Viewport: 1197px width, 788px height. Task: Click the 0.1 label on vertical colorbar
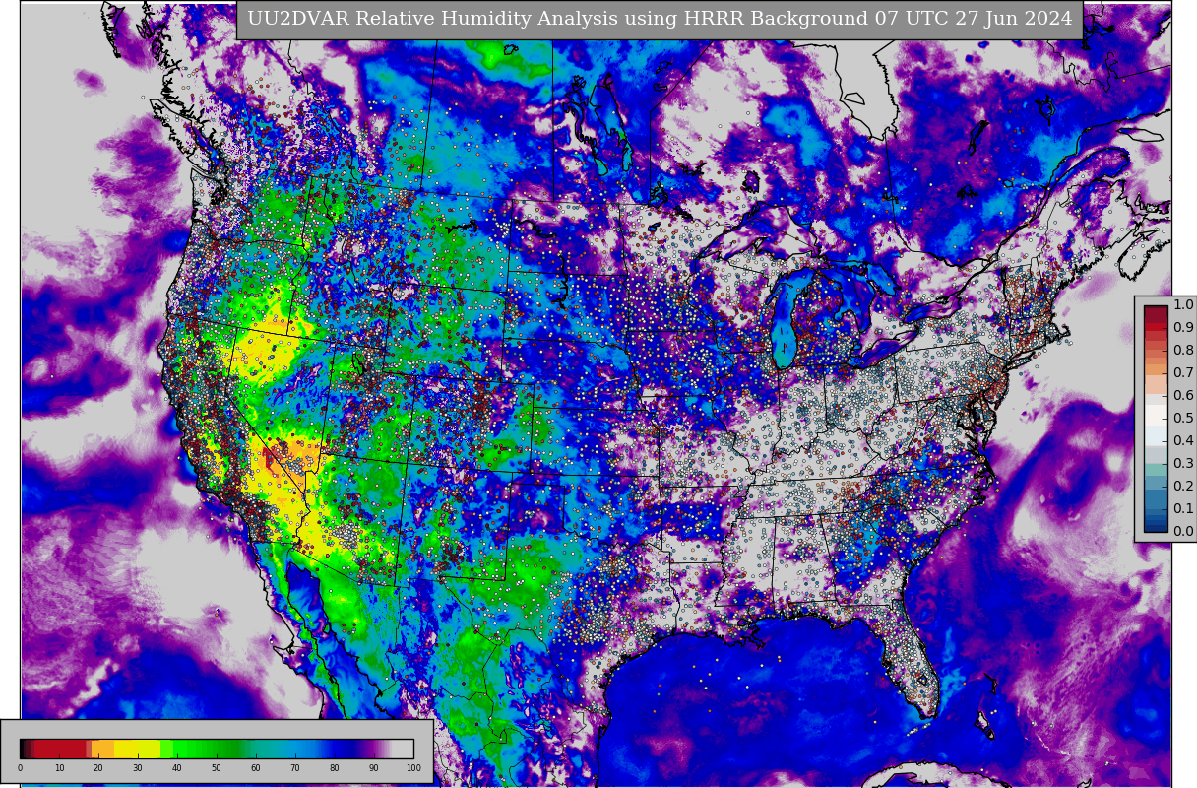pos(1183,508)
